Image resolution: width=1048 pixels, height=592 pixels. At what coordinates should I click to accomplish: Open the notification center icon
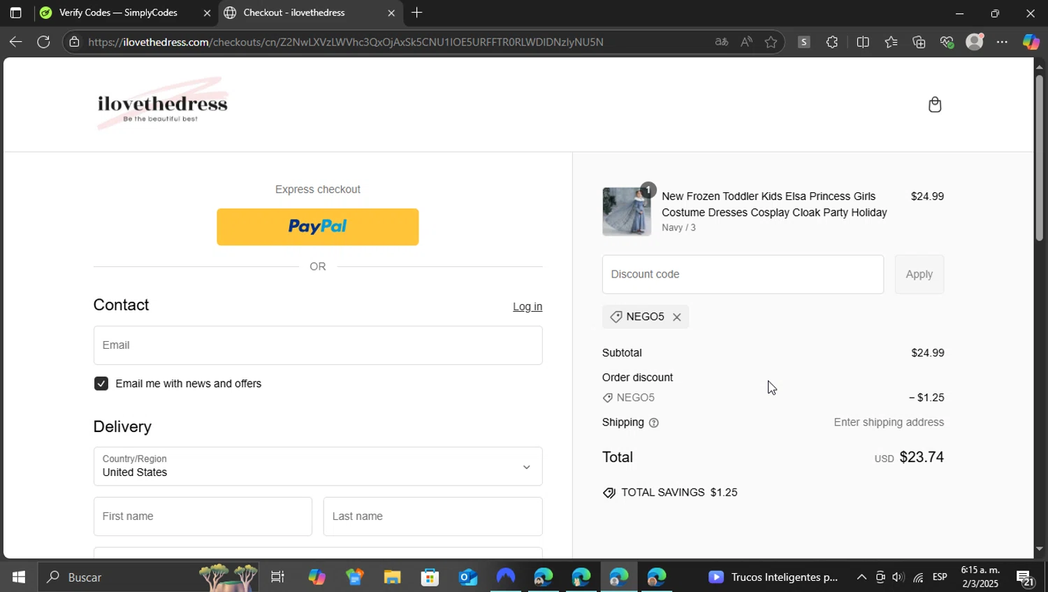click(x=1026, y=577)
